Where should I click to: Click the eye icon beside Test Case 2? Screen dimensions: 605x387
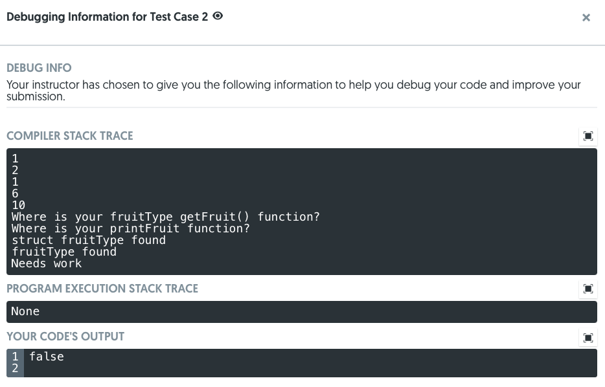[218, 16]
